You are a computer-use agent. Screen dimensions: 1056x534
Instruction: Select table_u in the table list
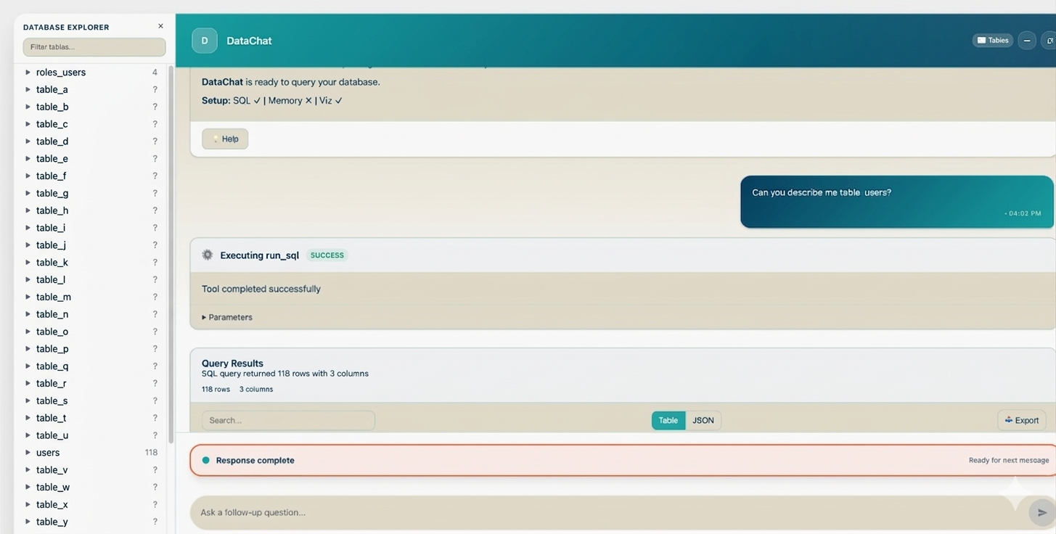click(x=52, y=435)
